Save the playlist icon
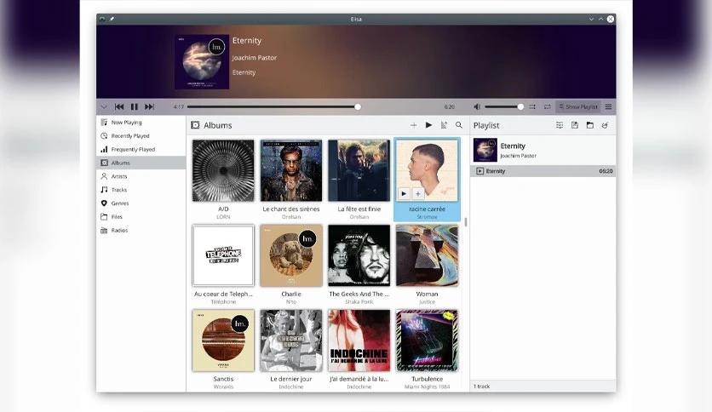The width and height of the screenshot is (712, 412). tap(575, 125)
